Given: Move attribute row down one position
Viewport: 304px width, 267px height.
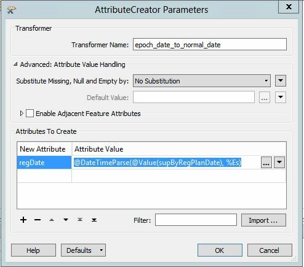Looking at the screenshot, I should [x=66, y=220].
